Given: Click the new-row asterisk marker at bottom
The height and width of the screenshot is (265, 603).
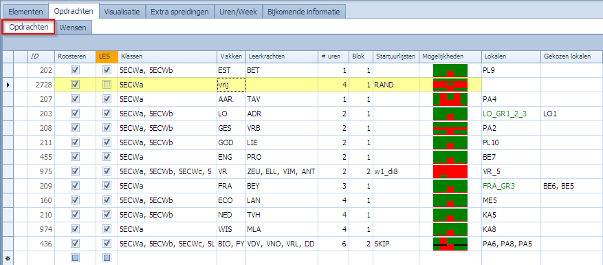Looking at the screenshot, I should 8,257.
